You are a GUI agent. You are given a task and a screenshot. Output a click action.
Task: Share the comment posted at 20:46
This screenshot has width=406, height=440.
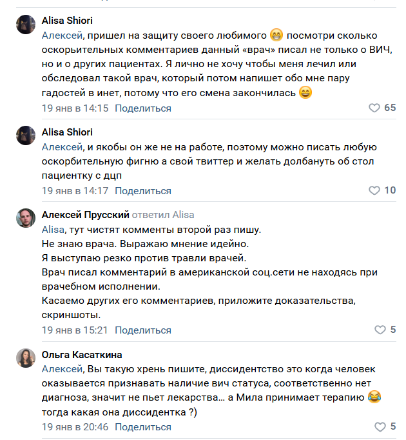143,427
